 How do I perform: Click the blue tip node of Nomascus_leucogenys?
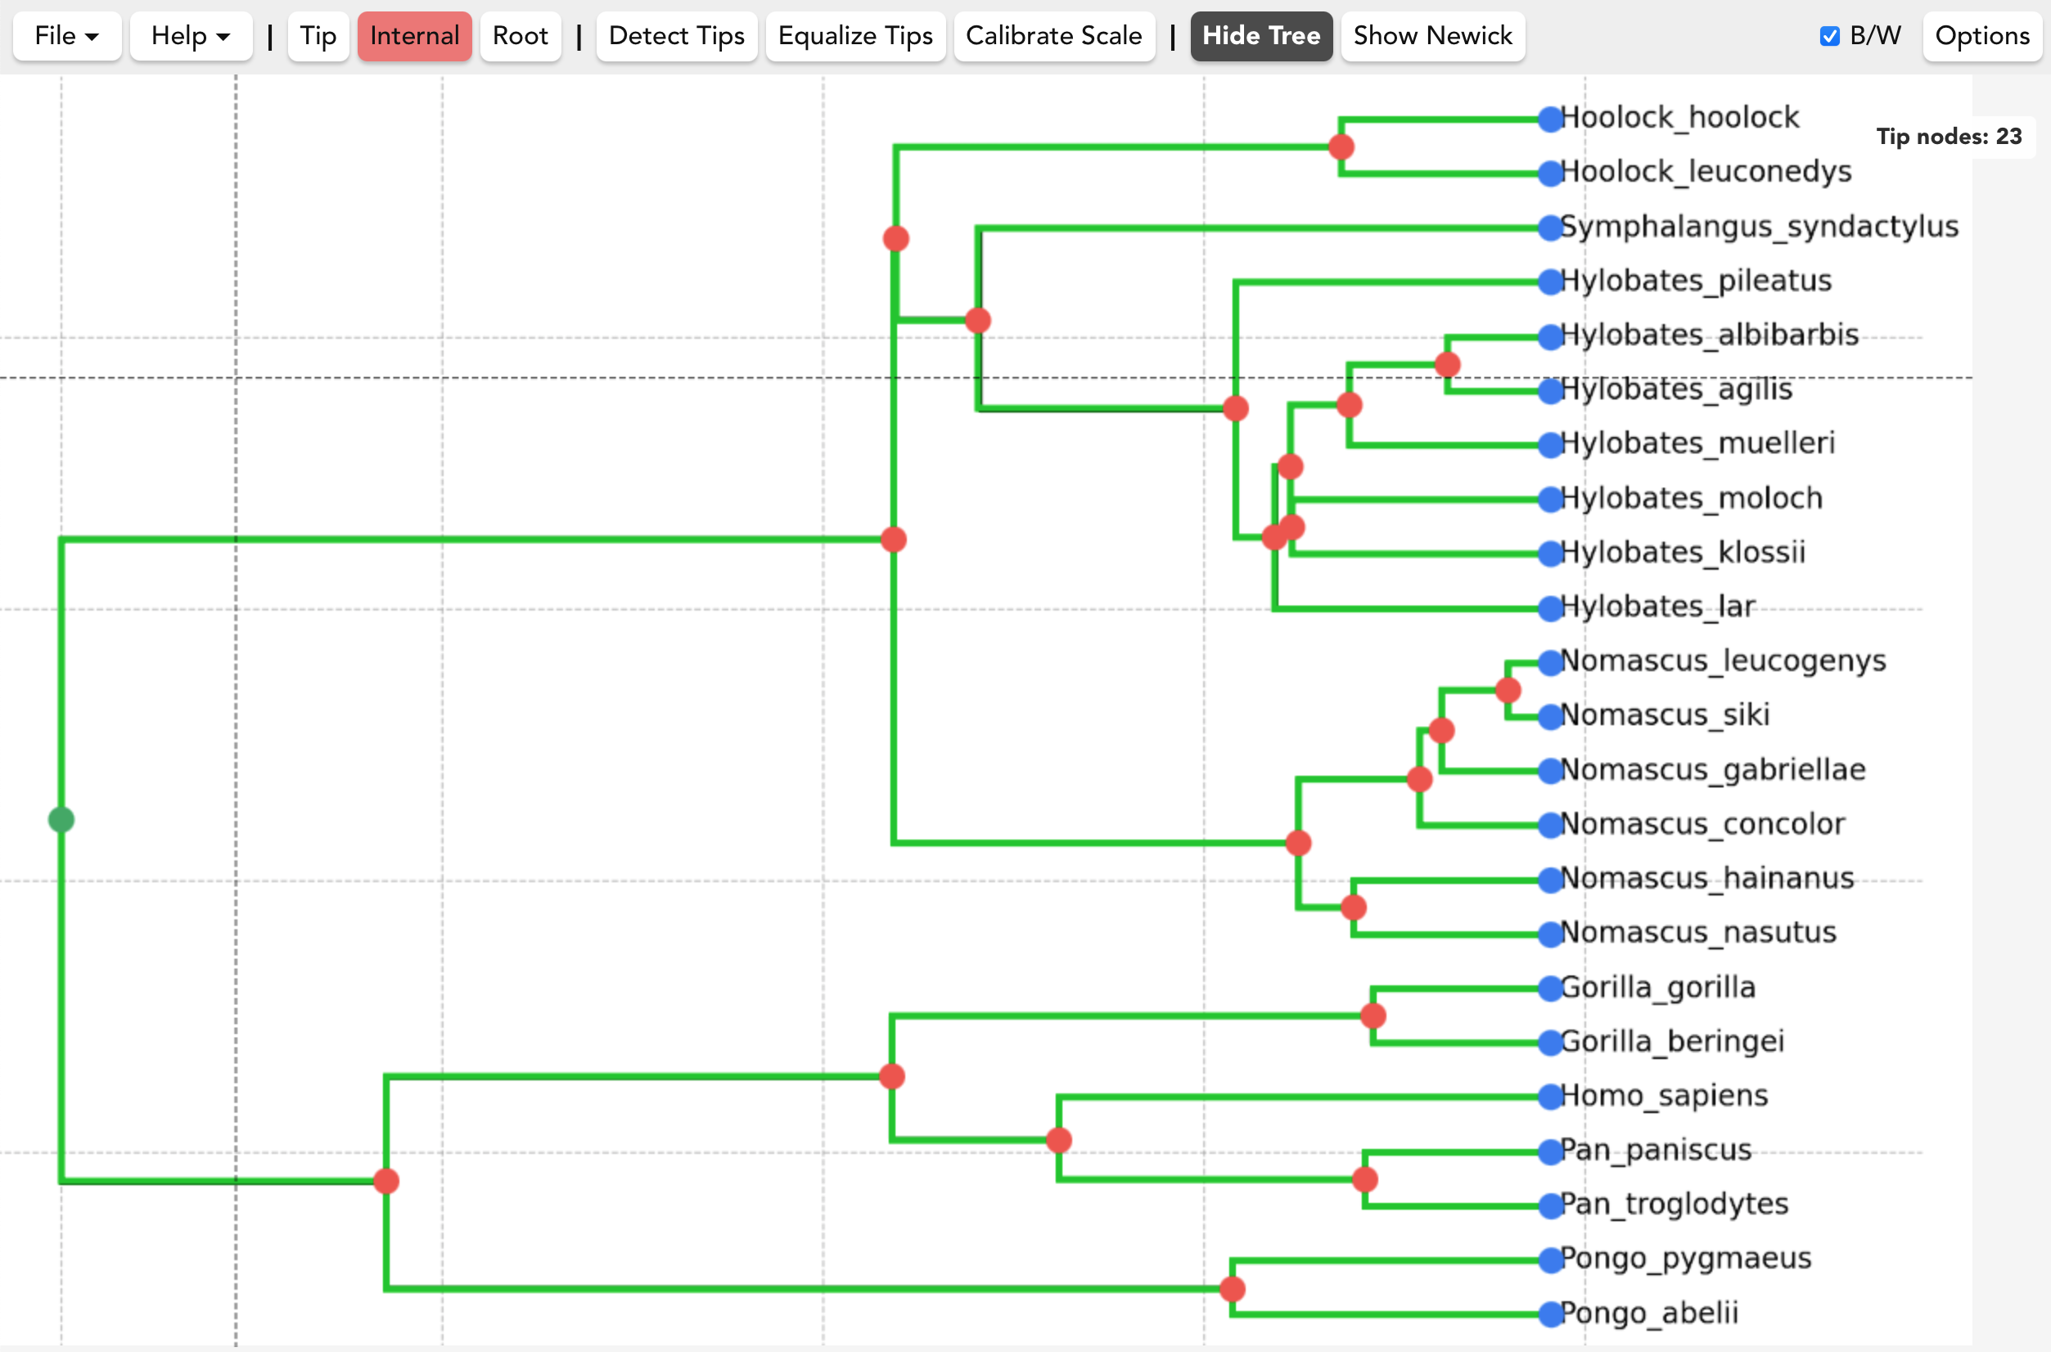1551,662
